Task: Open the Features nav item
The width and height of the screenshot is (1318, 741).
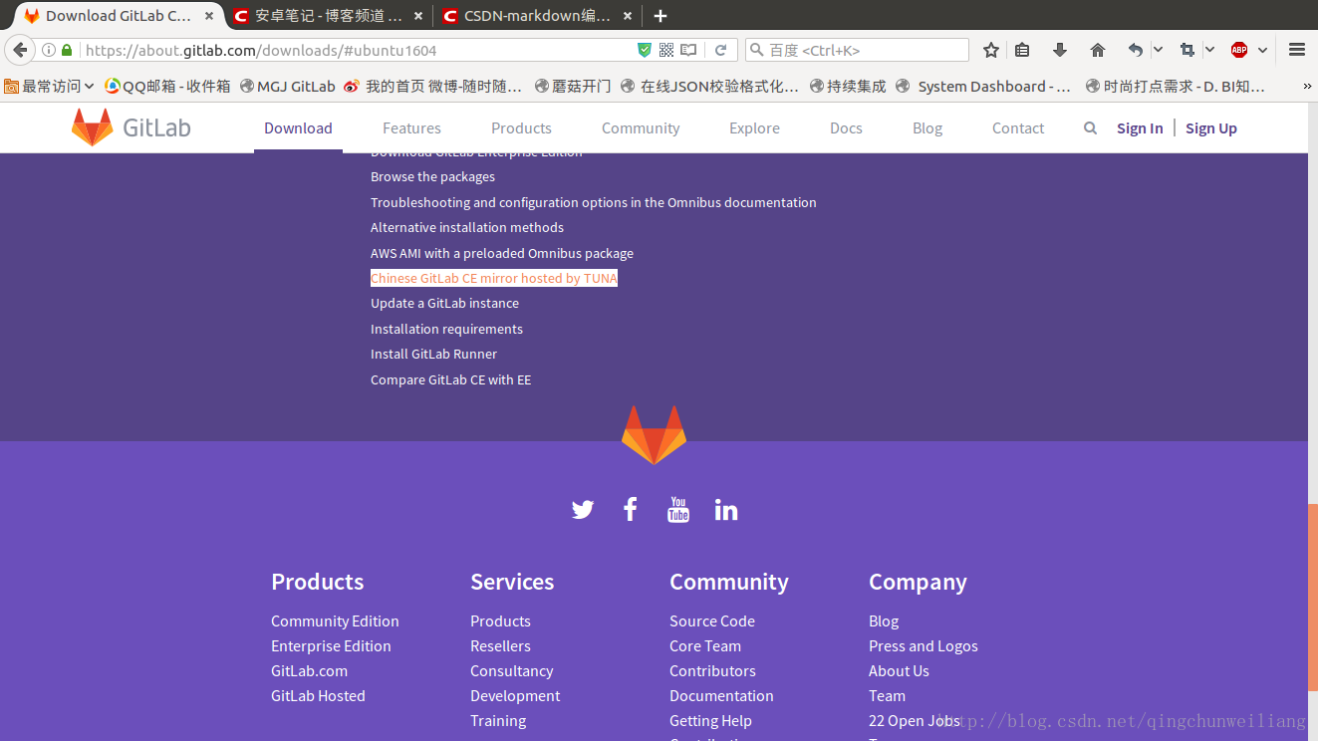Action: pyautogui.click(x=411, y=127)
